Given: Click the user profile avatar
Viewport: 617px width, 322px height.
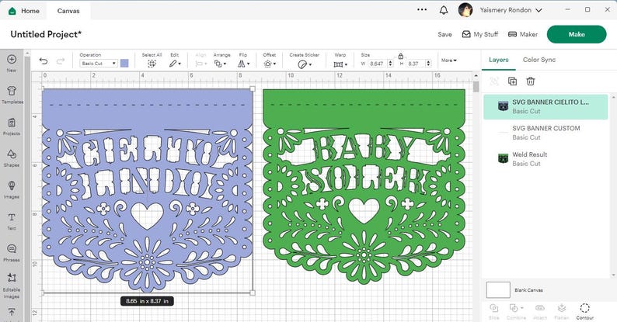Looking at the screenshot, I should click(465, 10).
